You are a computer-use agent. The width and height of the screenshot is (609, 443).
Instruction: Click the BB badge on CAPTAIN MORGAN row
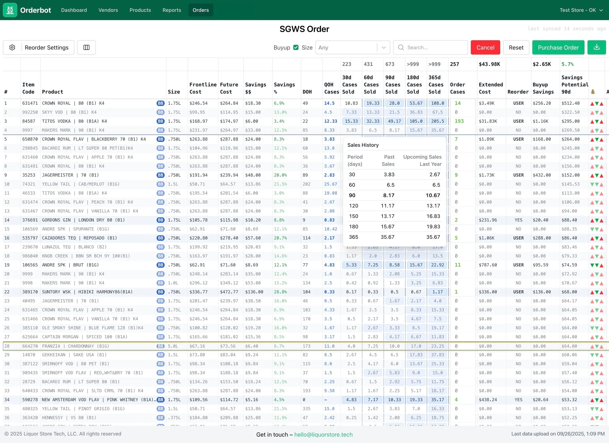160,337
